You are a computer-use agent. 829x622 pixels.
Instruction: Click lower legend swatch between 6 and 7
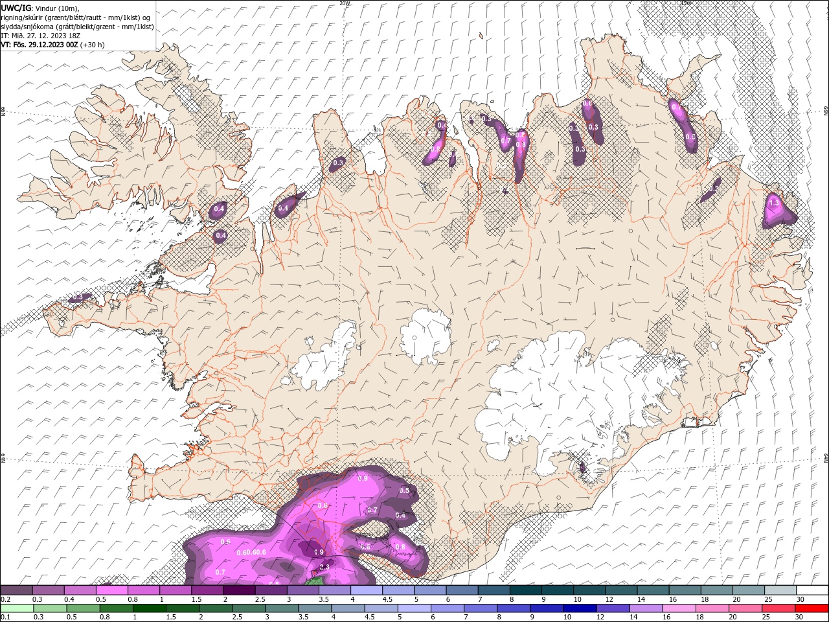tap(446, 608)
